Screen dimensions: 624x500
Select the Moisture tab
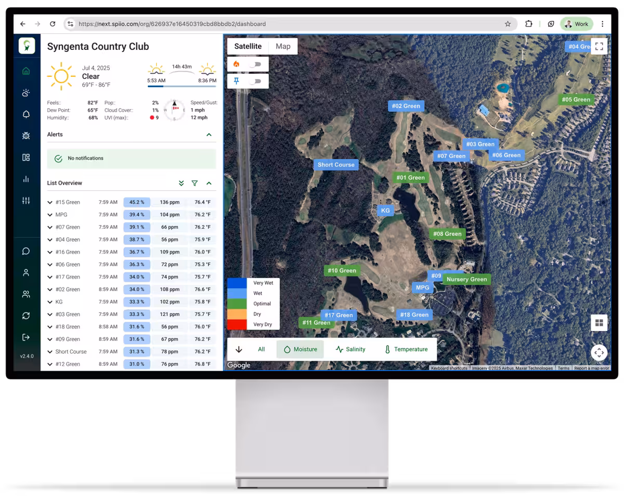(300, 349)
